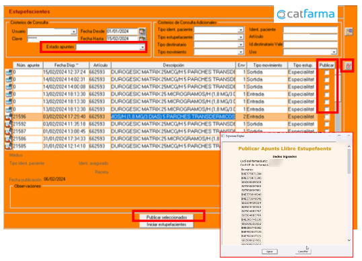Tick Publicar checkbox for apunte 21596 row

326,117
